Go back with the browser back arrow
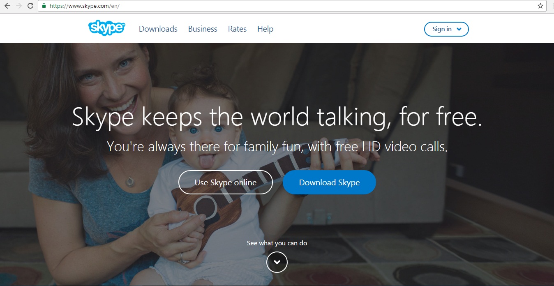 (7, 6)
